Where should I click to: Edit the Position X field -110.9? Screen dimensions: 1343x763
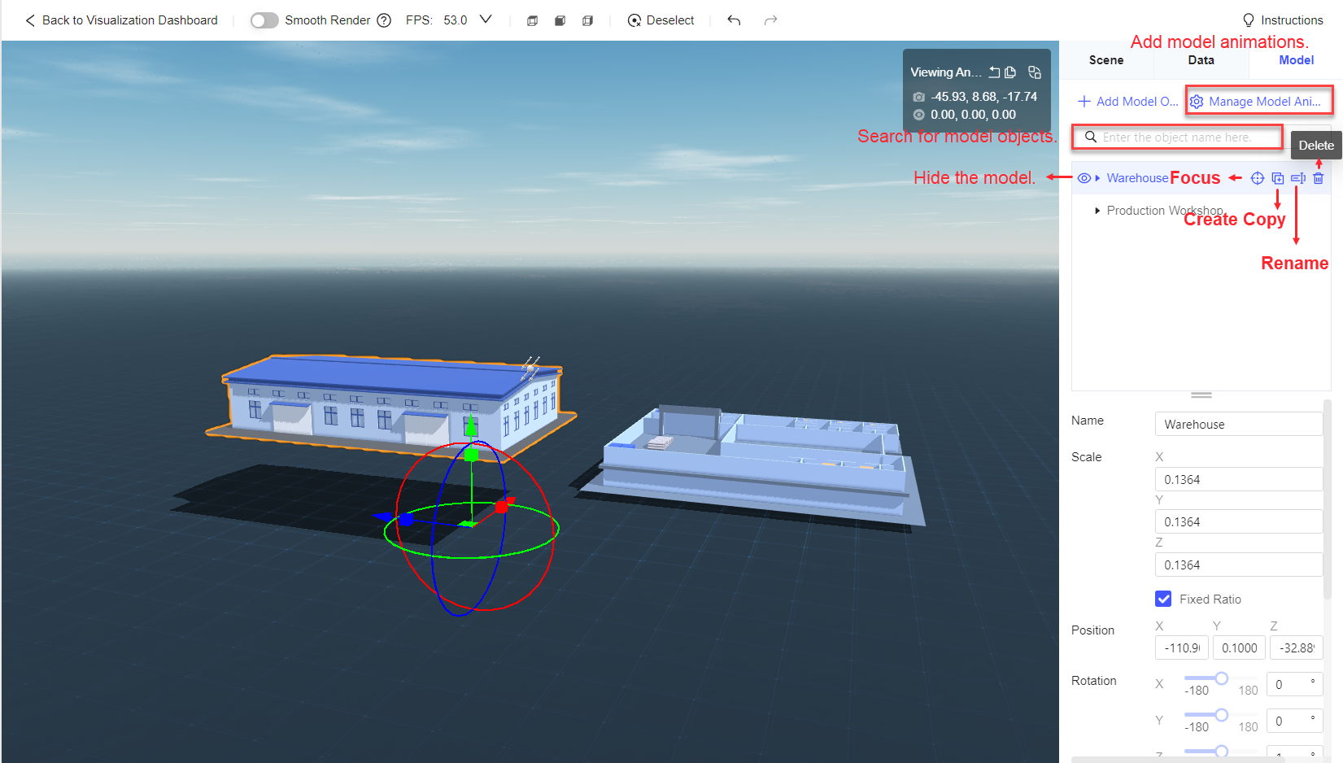point(1182,648)
